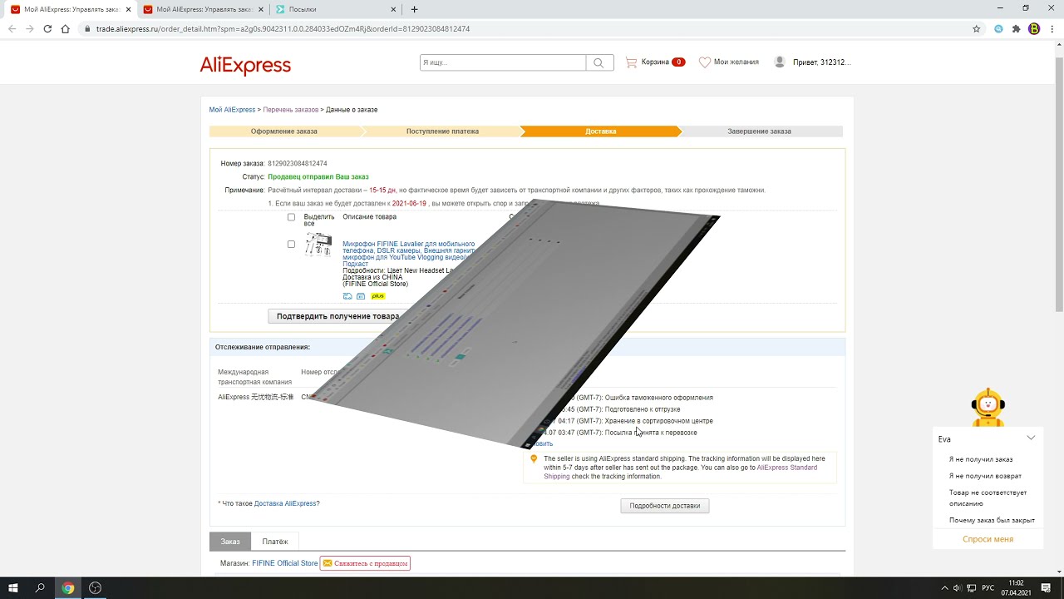Click the yellow plus badge under product
Image resolution: width=1064 pixels, height=599 pixels.
tap(377, 296)
